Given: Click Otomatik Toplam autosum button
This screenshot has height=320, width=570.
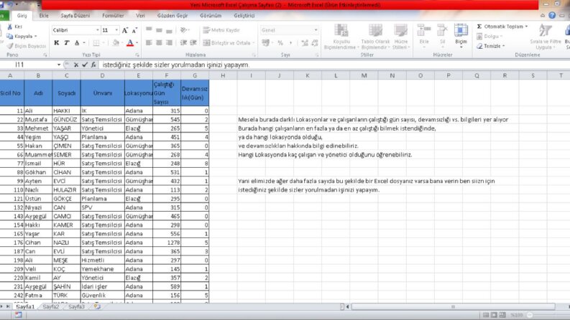Looking at the screenshot, I should point(502,27).
